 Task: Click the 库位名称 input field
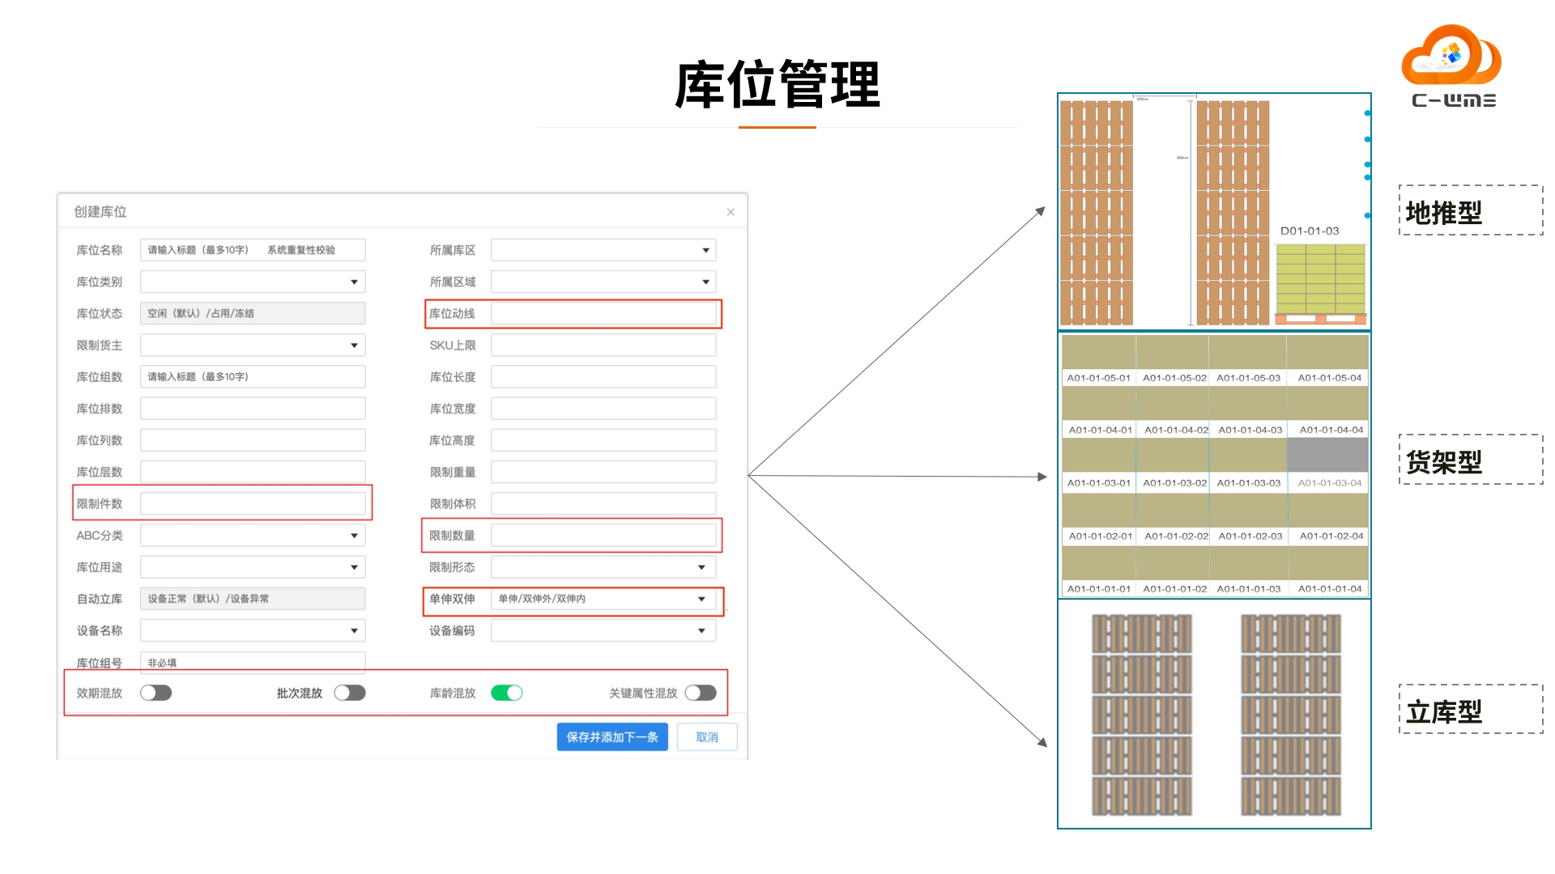pyautogui.click(x=253, y=250)
